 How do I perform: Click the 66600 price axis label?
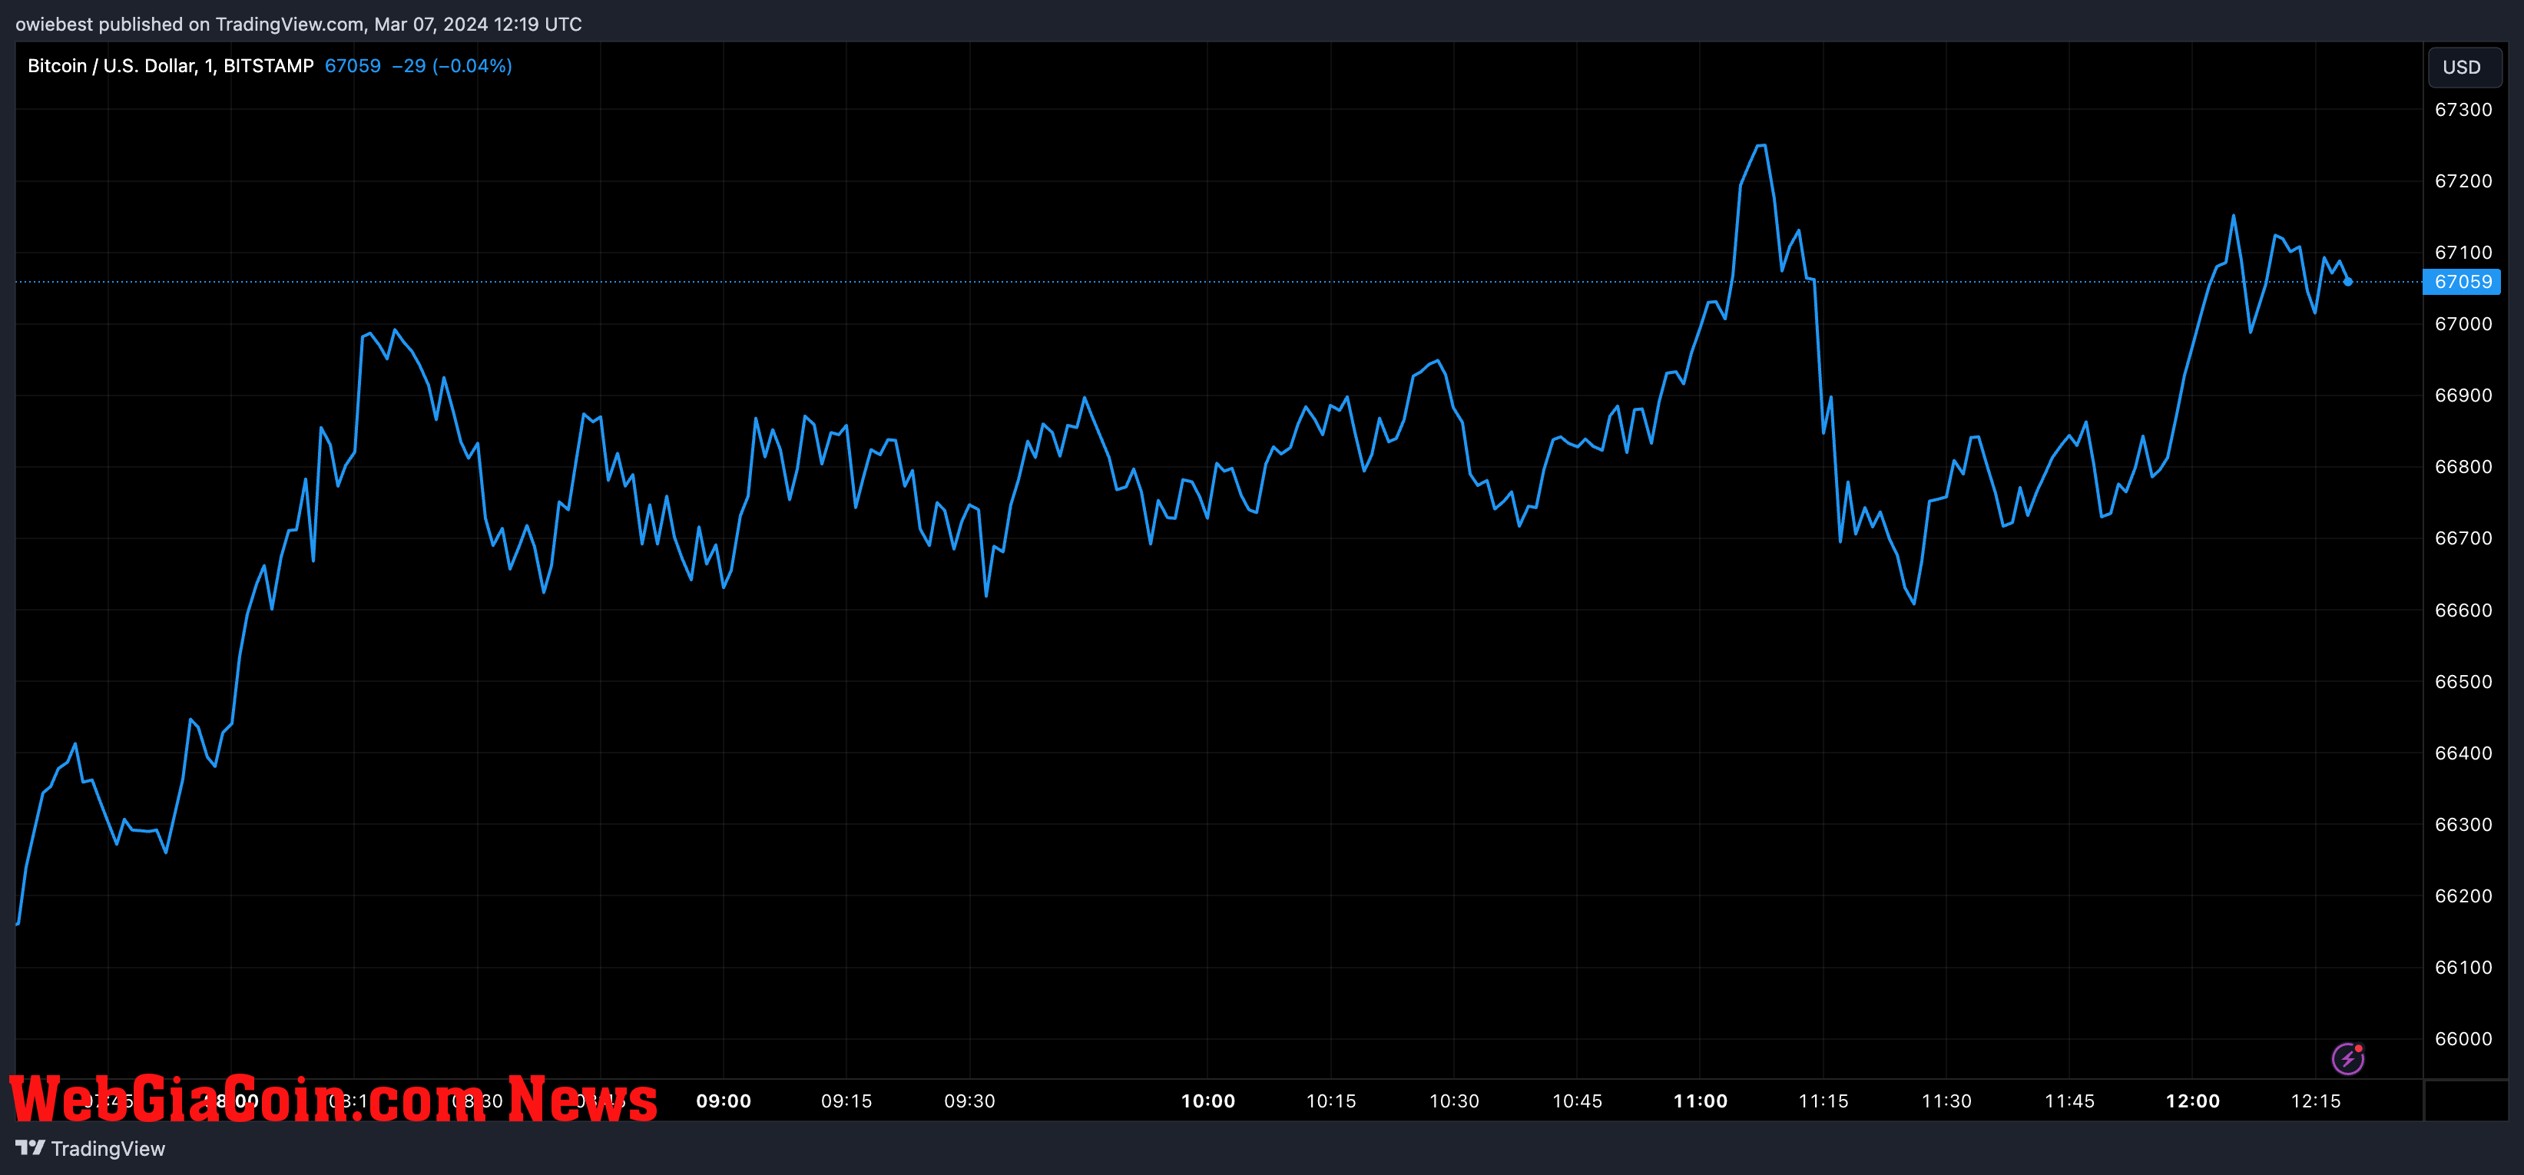tap(2463, 611)
